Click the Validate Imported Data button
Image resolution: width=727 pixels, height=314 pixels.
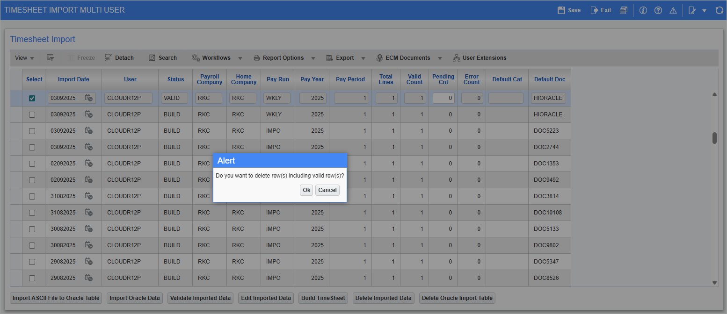click(x=200, y=298)
